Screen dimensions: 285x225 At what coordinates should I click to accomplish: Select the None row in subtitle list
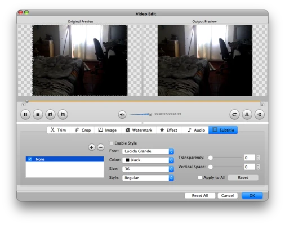click(x=65, y=159)
